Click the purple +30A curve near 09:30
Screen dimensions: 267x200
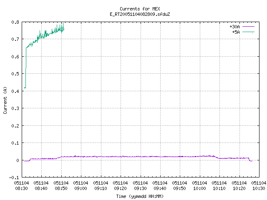[141, 157]
